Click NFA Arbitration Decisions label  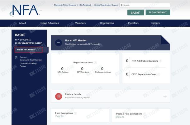tap(145, 61)
